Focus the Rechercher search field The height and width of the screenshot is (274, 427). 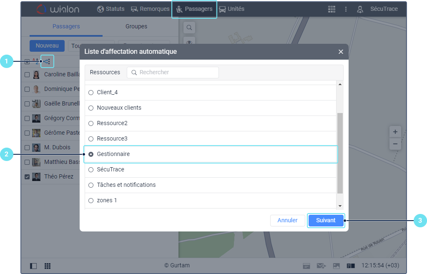click(173, 73)
